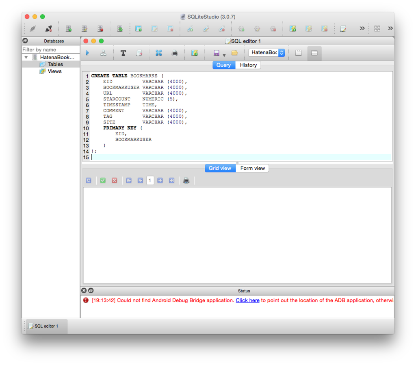This screenshot has height=365, width=416.
Task: Go to the first results page
Action: [x=129, y=181]
